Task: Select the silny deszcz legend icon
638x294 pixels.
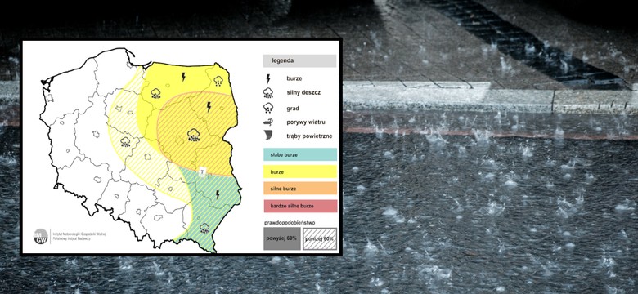Action: click(x=268, y=93)
